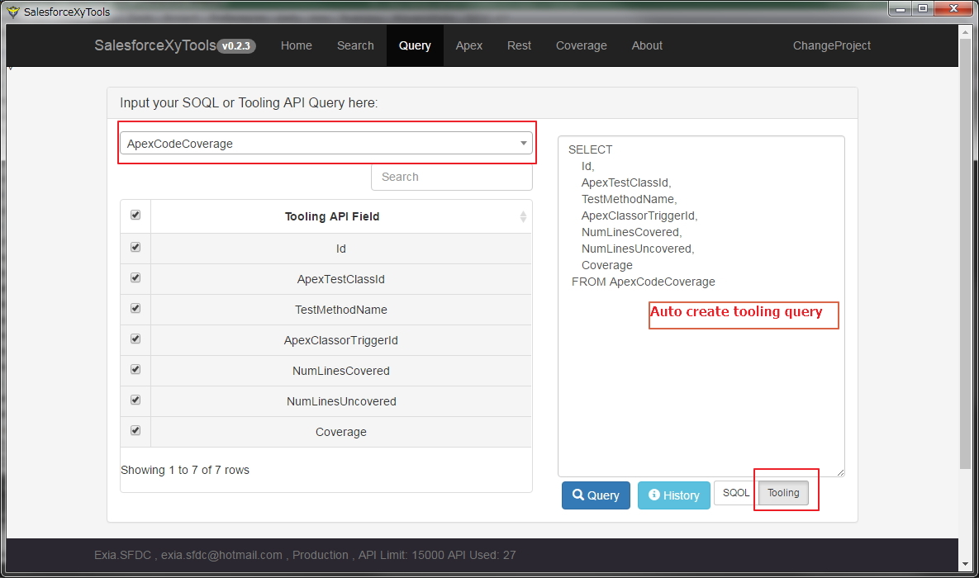This screenshot has height=578, width=979.
Task: Open the About nav item
Action: 647,45
